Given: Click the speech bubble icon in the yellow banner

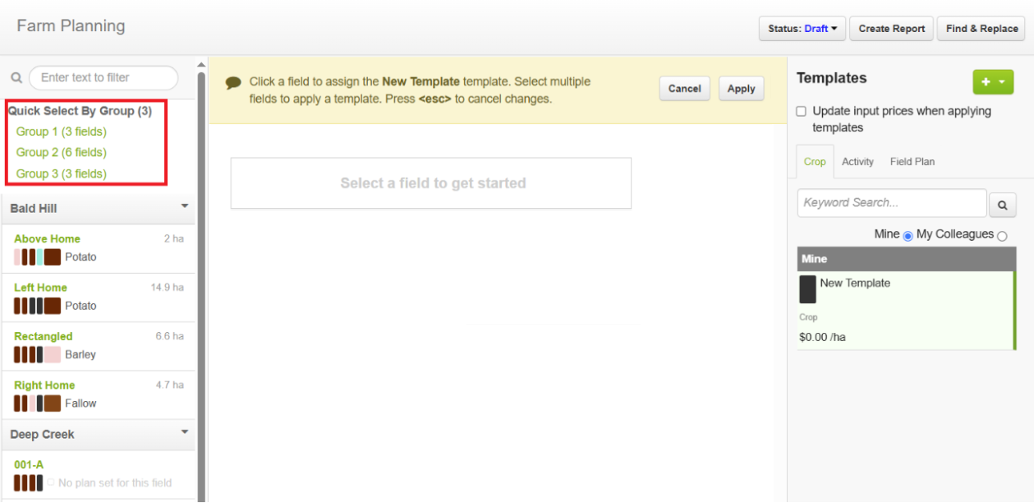Looking at the screenshot, I should (233, 83).
